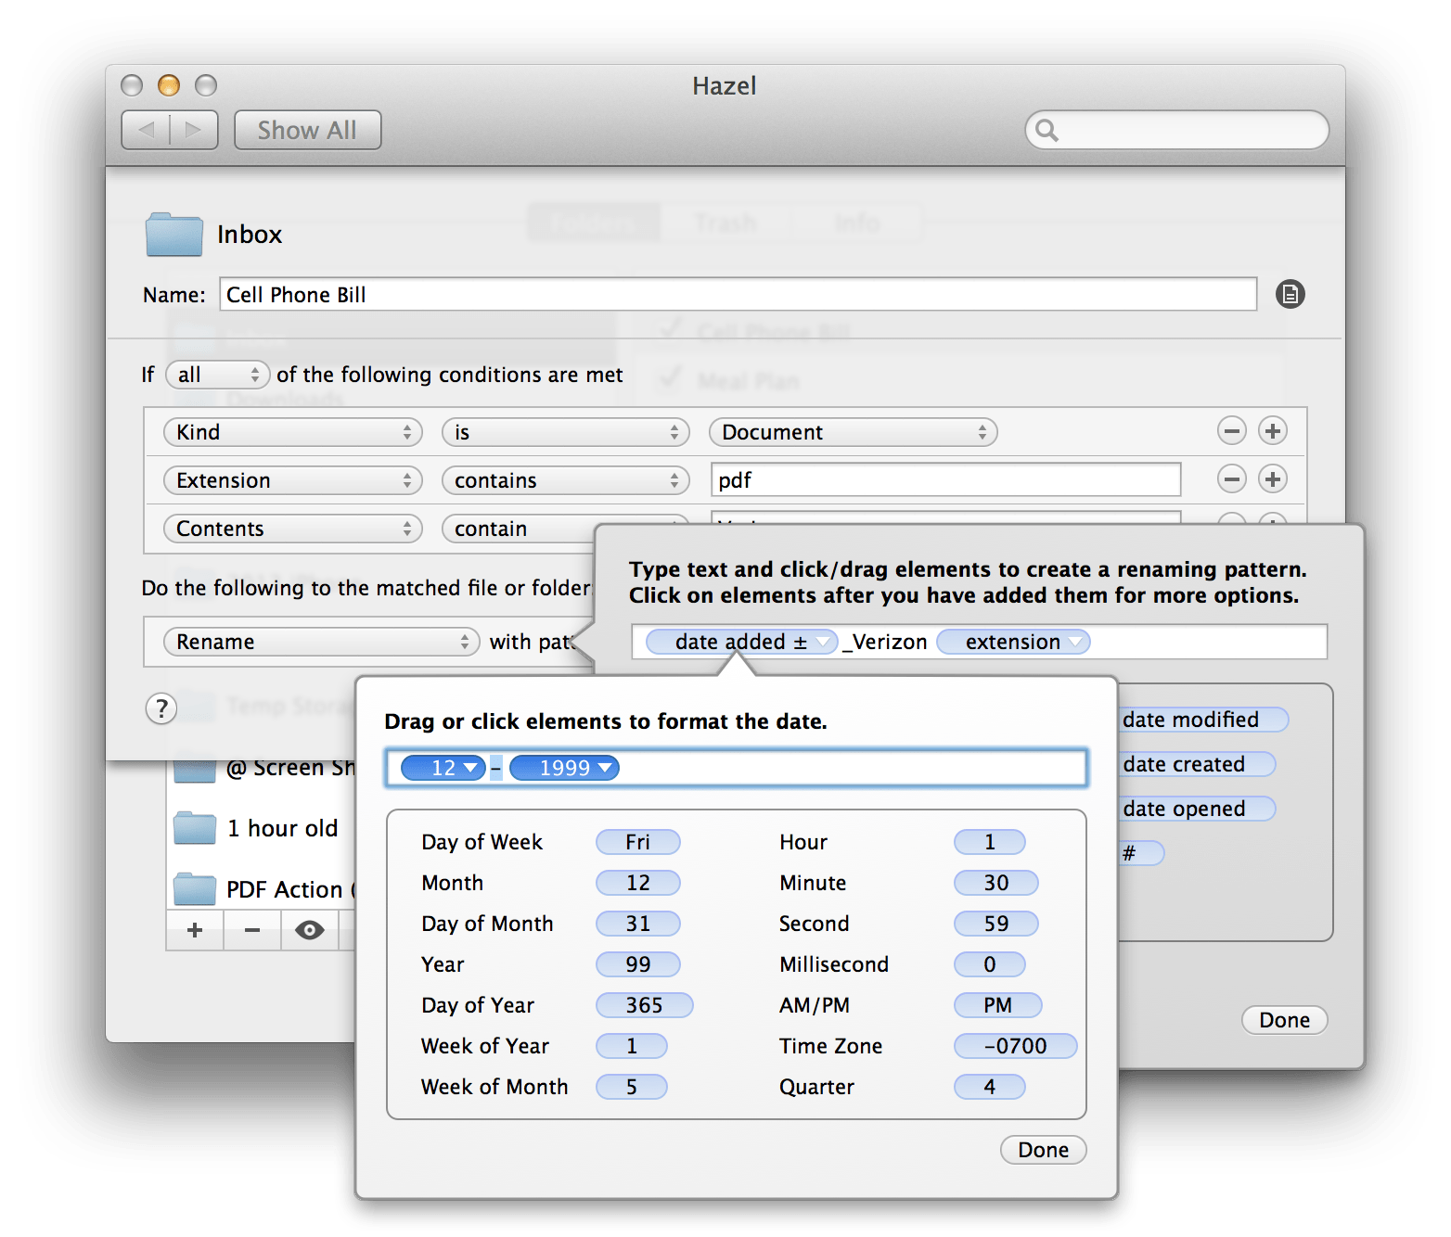Add the Week of Month '5' token

pos(631,1087)
